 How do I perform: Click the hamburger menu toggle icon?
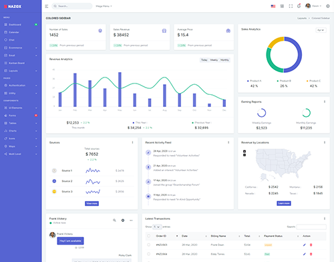[47, 6]
